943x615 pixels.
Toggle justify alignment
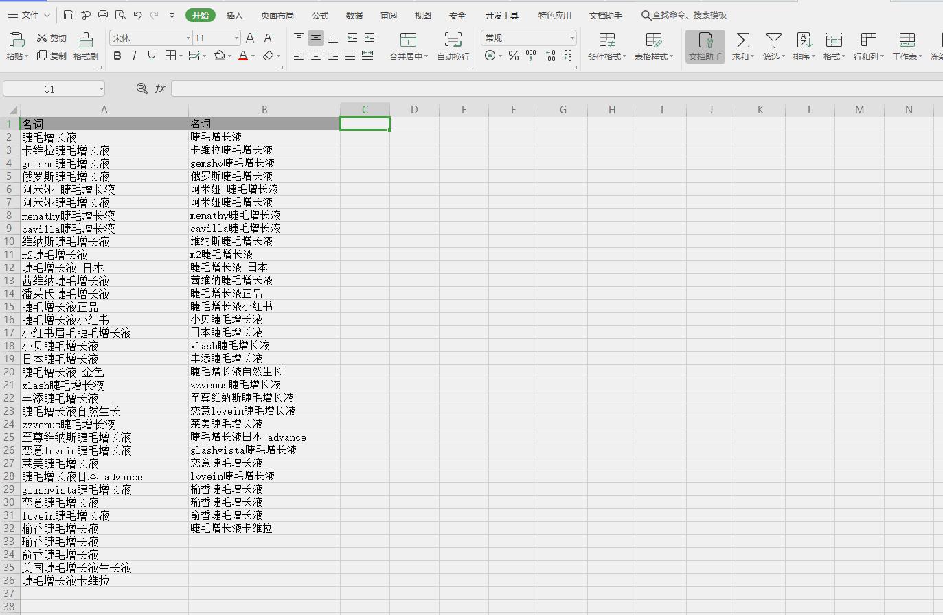350,56
